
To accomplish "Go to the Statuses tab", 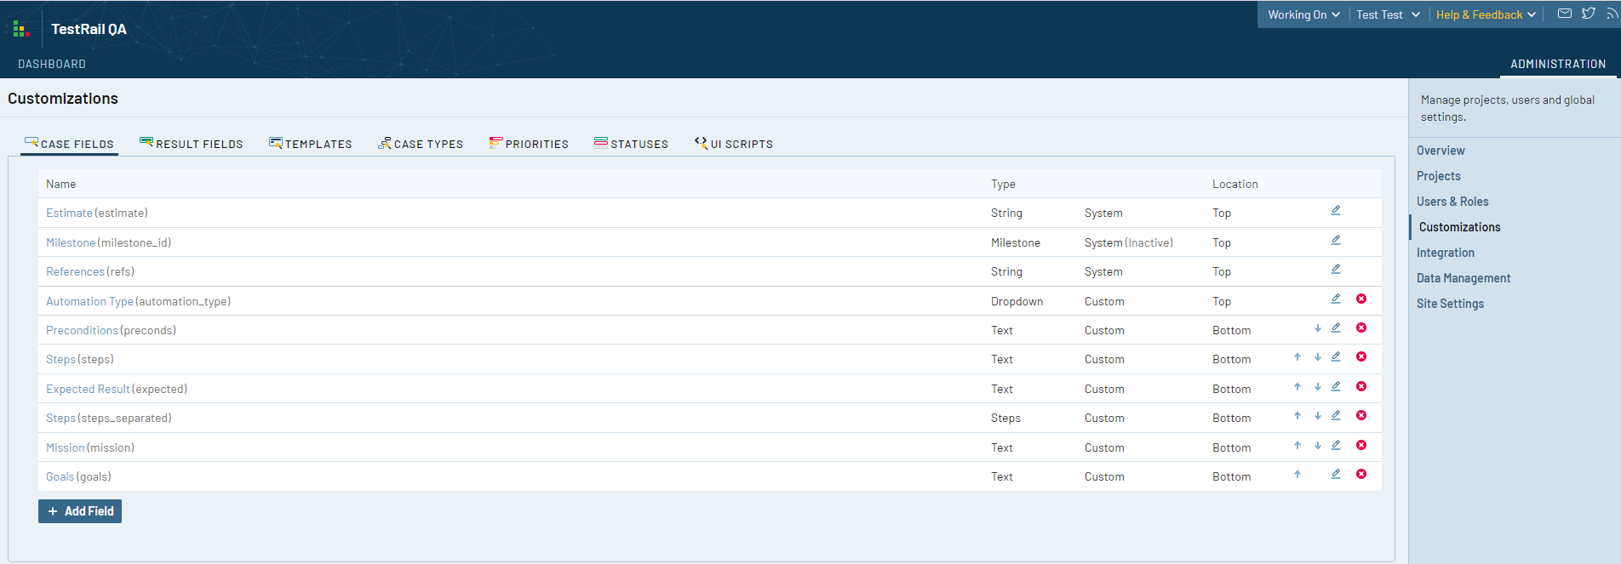I will point(631,144).
